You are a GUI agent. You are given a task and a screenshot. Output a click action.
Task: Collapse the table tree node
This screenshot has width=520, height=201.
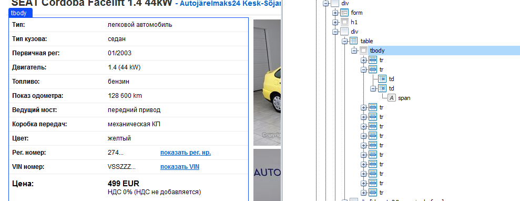tap(344, 41)
